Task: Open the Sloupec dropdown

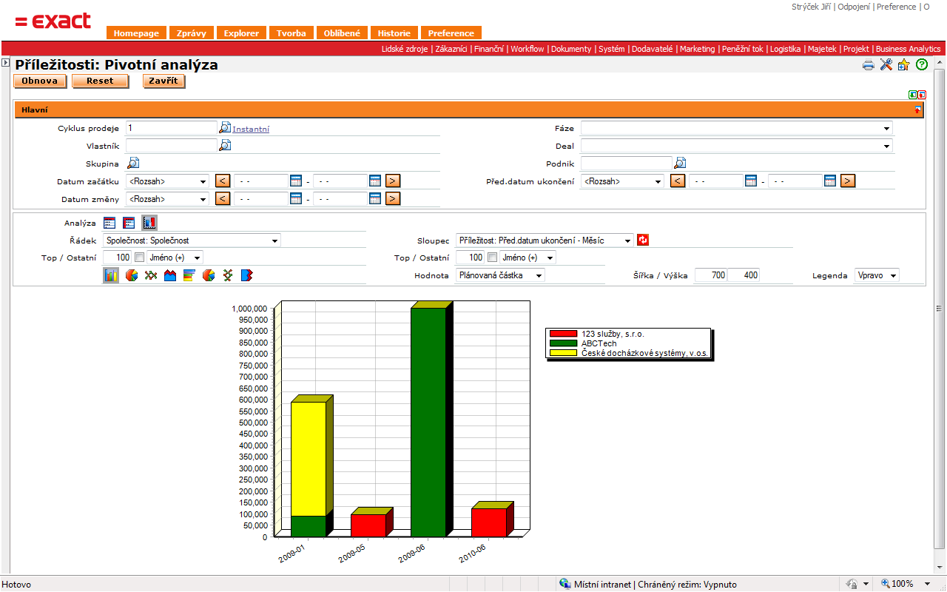Action: 545,240
